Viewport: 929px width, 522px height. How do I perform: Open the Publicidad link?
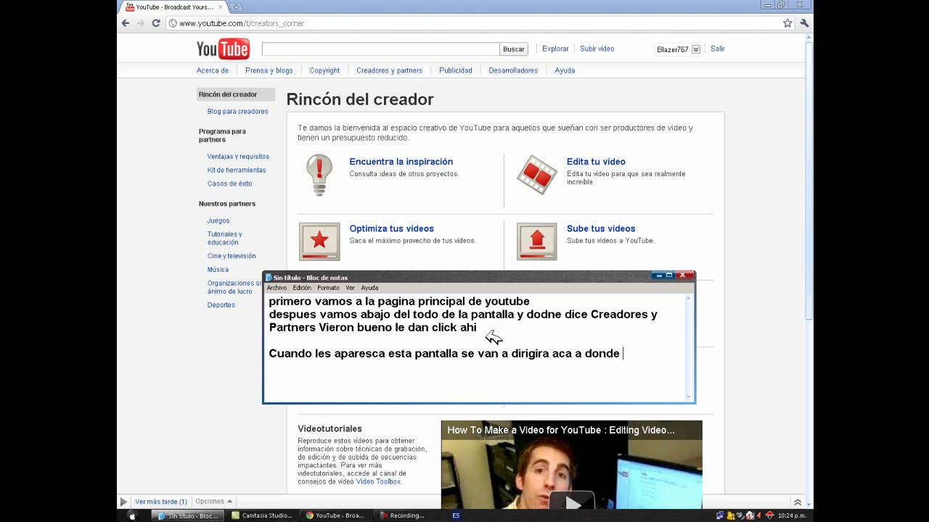point(456,70)
